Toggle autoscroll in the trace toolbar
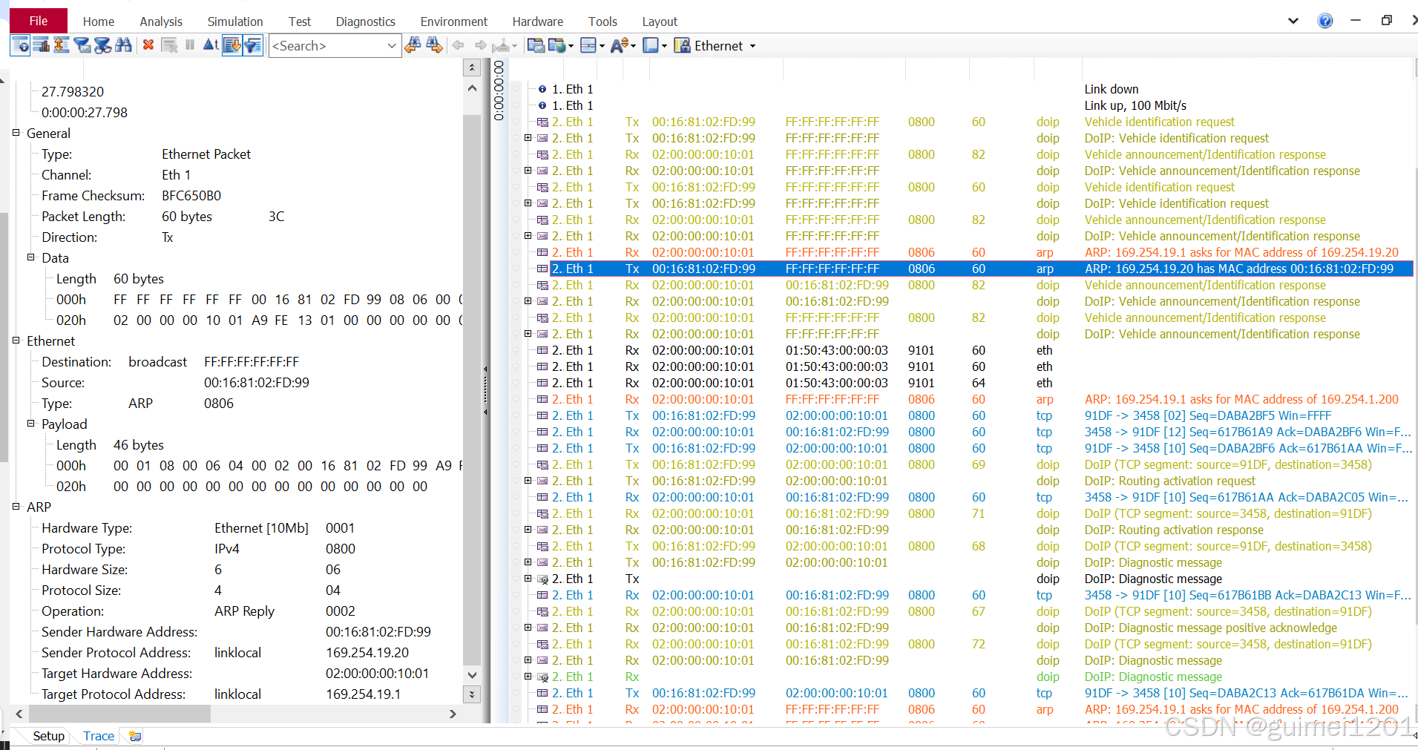 click(x=232, y=45)
